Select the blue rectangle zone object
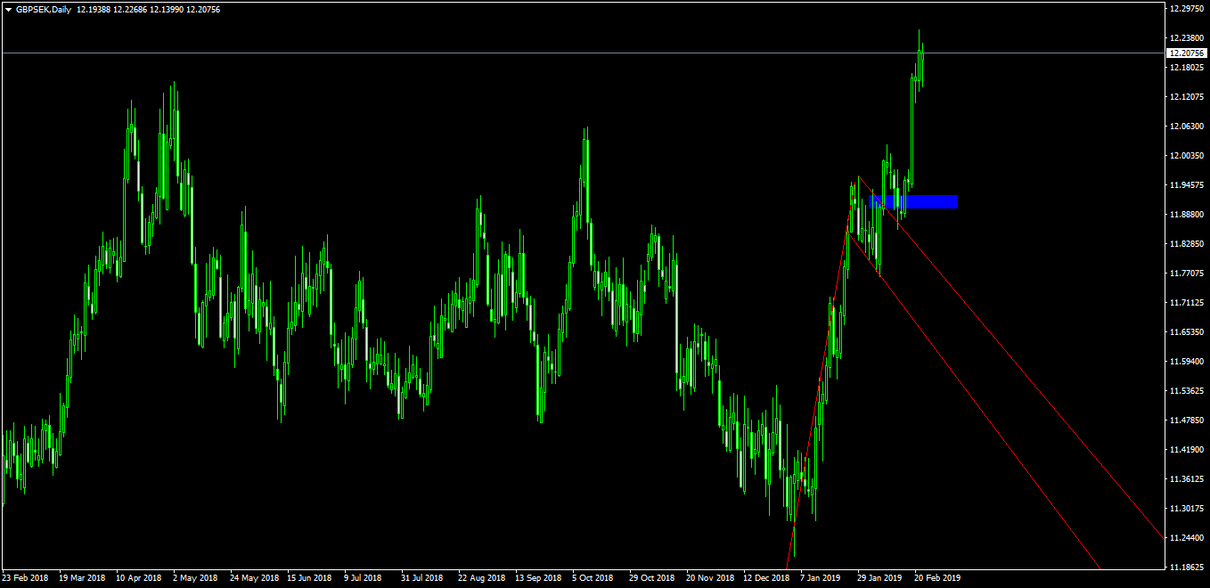 click(913, 201)
